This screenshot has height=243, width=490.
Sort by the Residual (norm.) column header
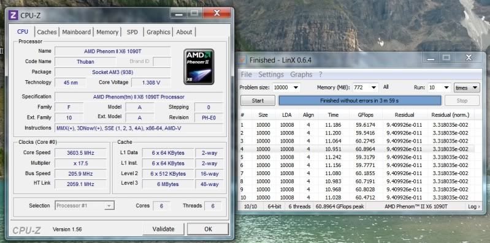[450, 115]
